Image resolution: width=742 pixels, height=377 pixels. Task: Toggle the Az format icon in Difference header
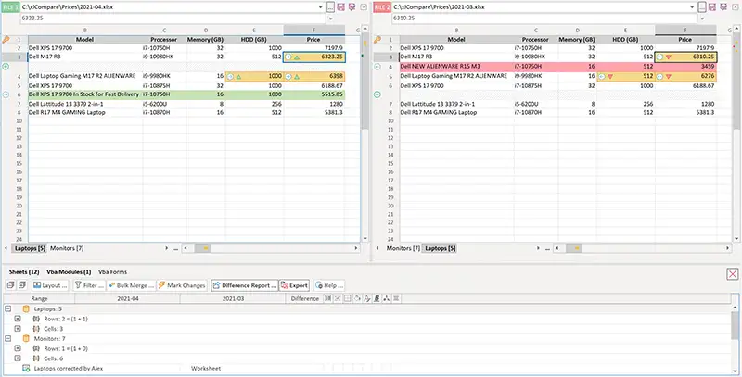point(366,298)
